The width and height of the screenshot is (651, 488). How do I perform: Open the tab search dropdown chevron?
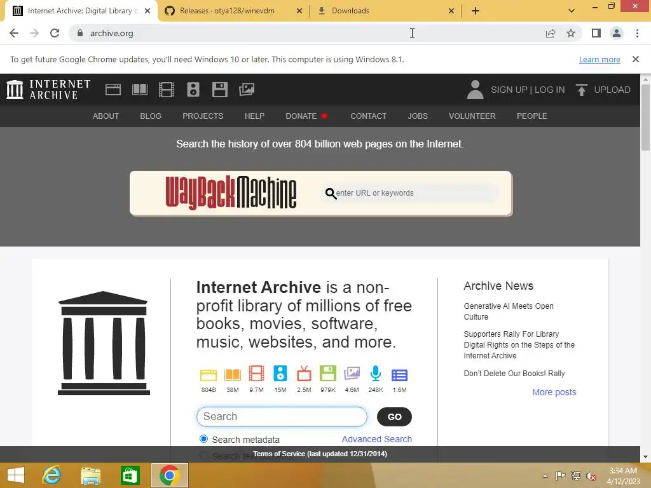572,11
